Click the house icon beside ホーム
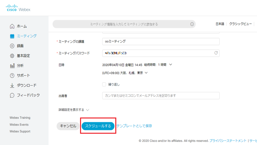Image resolution: width=257 pixels, height=145 pixels. coord(12,26)
